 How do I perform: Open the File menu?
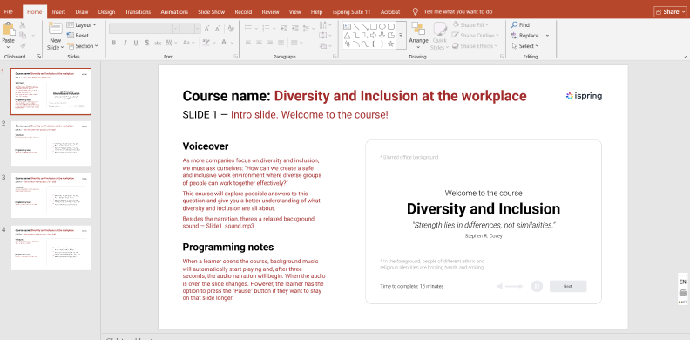coord(9,12)
